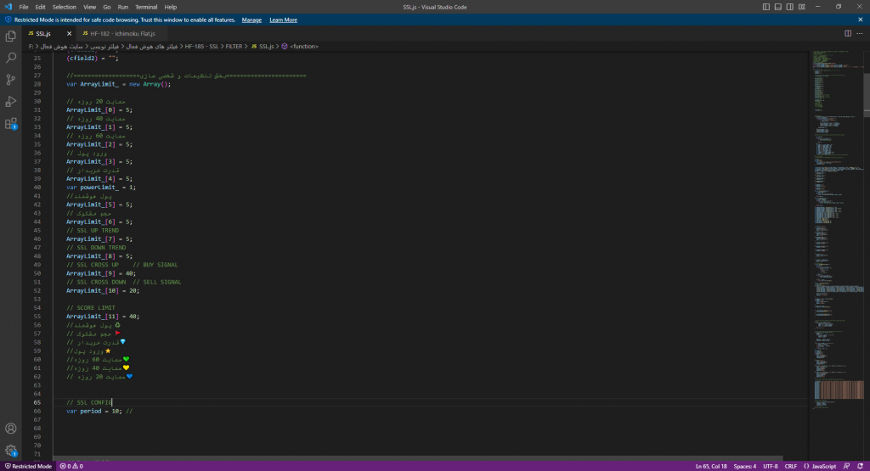Open JavaScript language mode selector
The height and width of the screenshot is (471, 870).
pyautogui.click(x=824, y=466)
